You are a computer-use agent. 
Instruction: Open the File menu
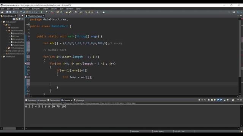[x=3, y=9]
